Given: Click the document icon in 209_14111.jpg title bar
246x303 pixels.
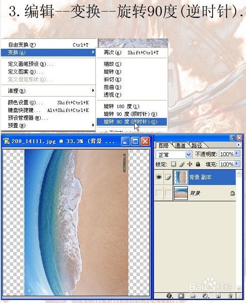Looking at the screenshot, I should pyautogui.click(x=6, y=141).
